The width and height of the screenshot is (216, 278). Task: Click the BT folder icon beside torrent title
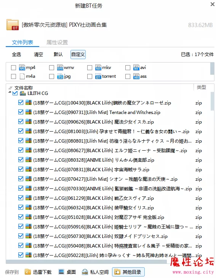[13, 25]
